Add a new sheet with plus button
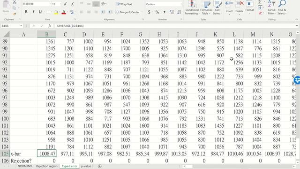 click(x=99, y=166)
